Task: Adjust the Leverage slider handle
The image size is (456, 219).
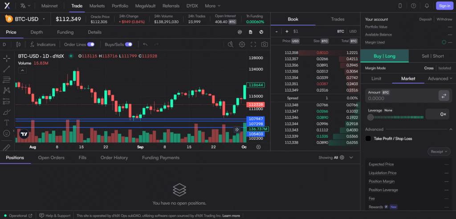Action: pos(370,117)
